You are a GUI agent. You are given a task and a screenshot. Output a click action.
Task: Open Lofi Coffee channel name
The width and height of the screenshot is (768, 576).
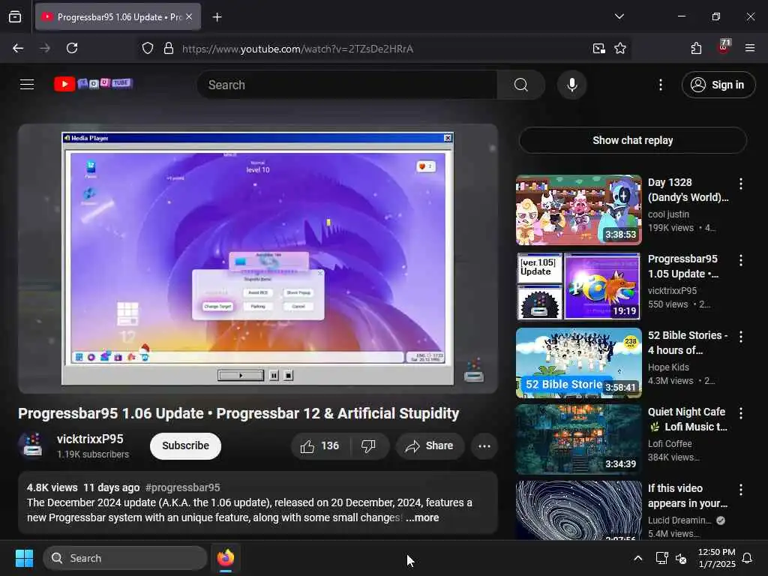tap(670, 444)
